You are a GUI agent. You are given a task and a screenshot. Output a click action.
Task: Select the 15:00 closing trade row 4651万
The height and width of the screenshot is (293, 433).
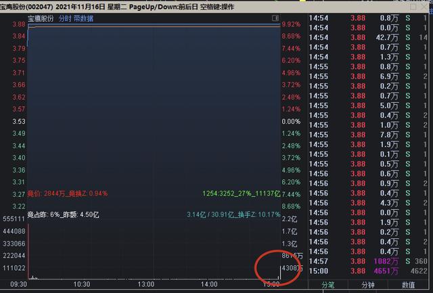pyautogui.click(x=368, y=271)
